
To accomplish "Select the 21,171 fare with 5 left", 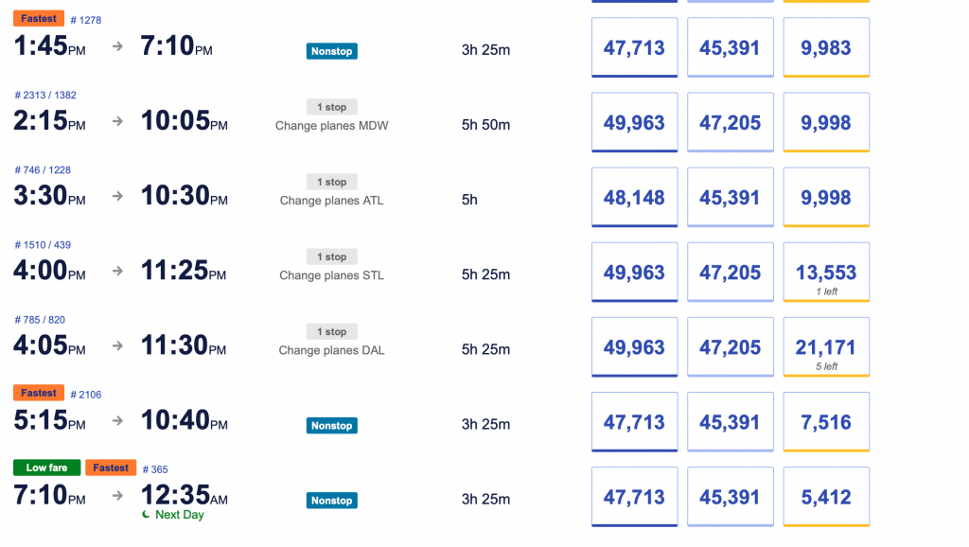I will (825, 346).
